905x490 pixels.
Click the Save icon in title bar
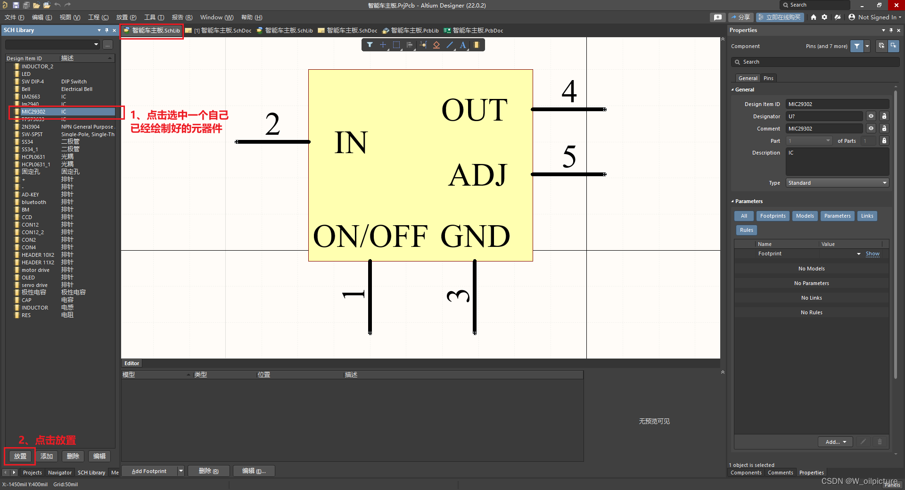pyautogui.click(x=16, y=5)
